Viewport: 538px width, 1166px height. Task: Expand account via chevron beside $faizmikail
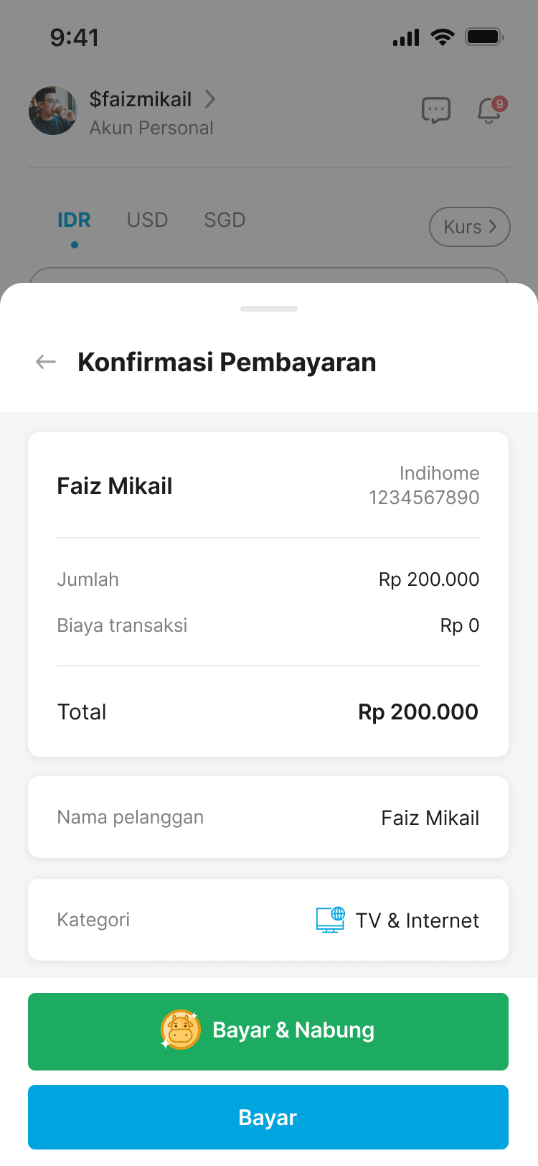point(210,99)
